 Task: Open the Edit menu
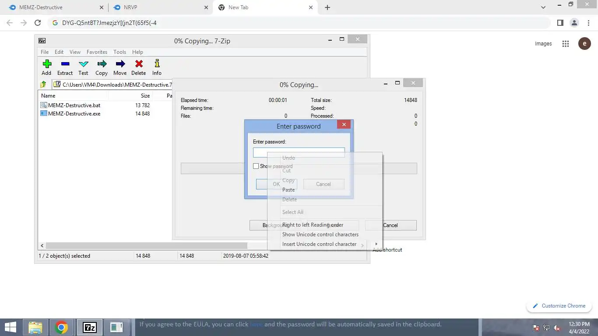click(59, 52)
